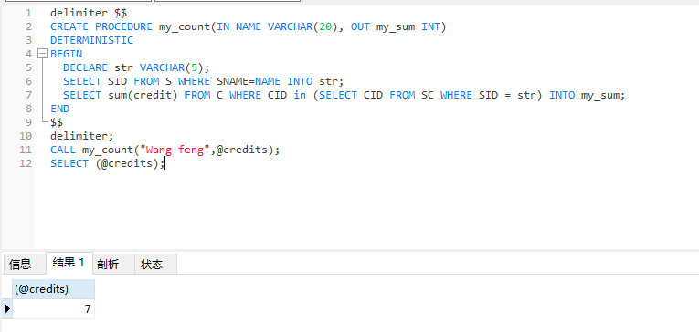Click line number 1 in gutter
The width and height of the screenshot is (699, 332).
coord(28,13)
